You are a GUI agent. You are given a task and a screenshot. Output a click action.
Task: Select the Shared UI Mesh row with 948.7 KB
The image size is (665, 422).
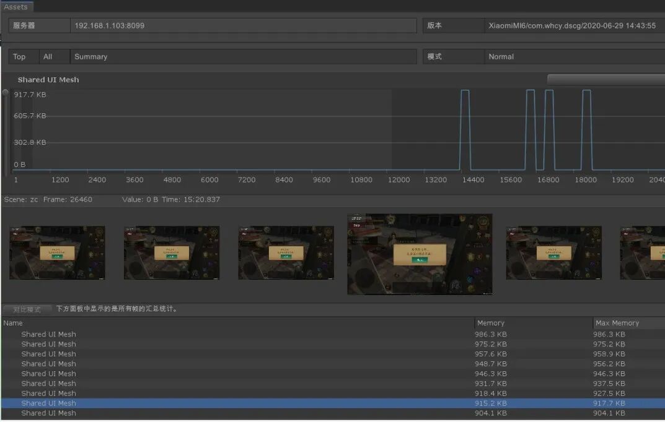[333, 364]
